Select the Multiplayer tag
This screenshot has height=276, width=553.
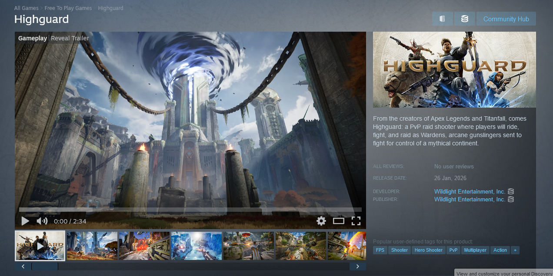click(x=475, y=250)
